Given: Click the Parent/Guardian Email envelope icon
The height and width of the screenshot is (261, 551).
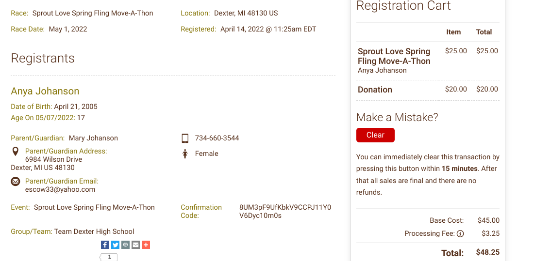Looking at the screenshot, I should (16, 182).
